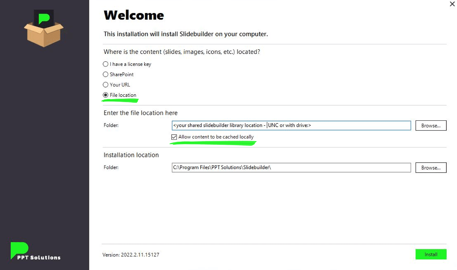Click the Install button
Viewport: 457px width, 270px height.
(430, 254)
